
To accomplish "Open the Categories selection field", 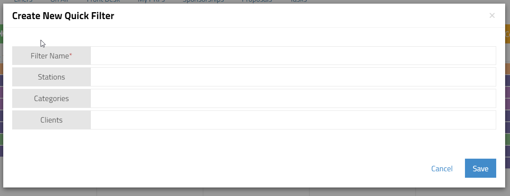I will (x=293, y=98).
